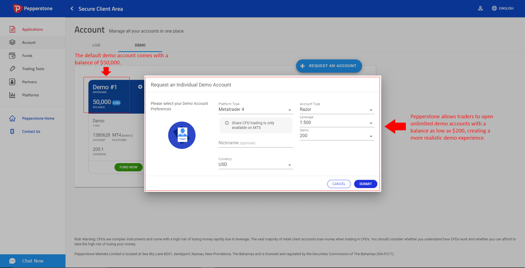Viewport: 525px width, 268px height.
Task: Open the user profile icon
Action: tap(480, 8)
